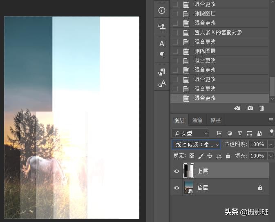Set history brush source at first 删除图层
This screenshot has height=222, width=275.
point(175,13)
